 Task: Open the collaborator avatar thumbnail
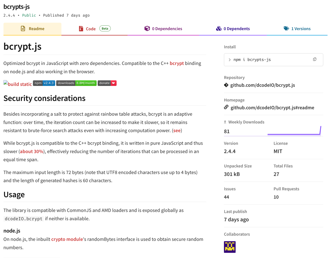pos(229,247)
